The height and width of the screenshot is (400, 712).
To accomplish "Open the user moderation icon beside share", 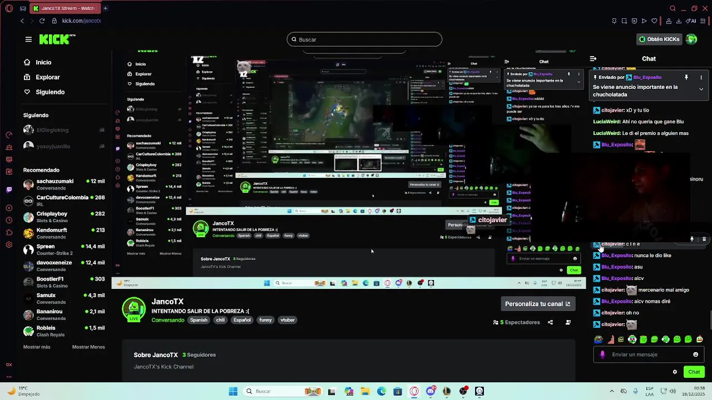I will point(568,322).
